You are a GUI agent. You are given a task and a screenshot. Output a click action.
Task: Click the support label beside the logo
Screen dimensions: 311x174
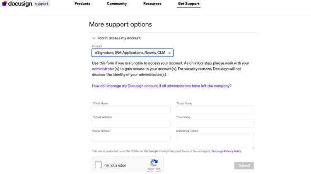pos(41,4)
